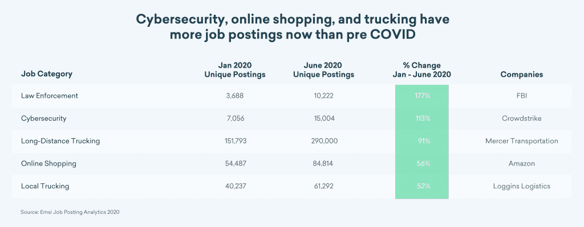Select the Crowdstrike company entry
584x227 pixels.
tap(521, 118)
